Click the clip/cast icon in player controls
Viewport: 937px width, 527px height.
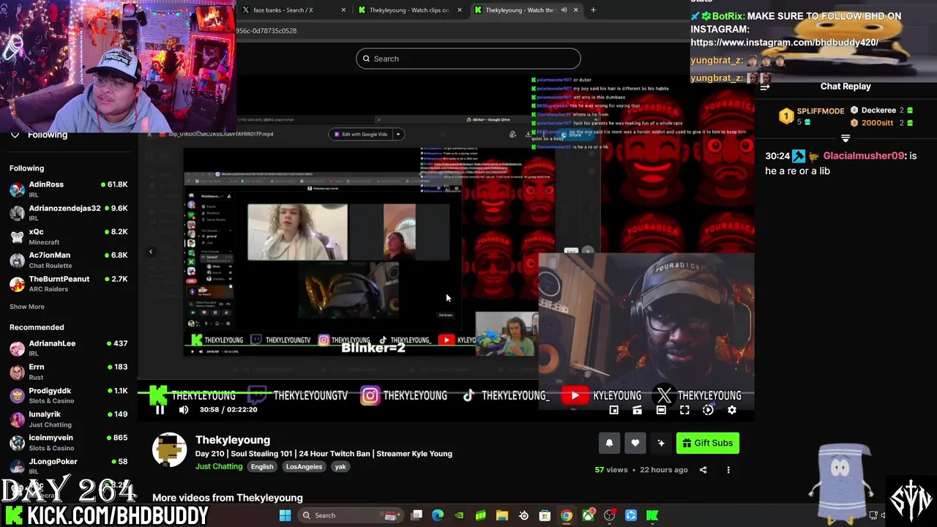(x=638, y=410)
